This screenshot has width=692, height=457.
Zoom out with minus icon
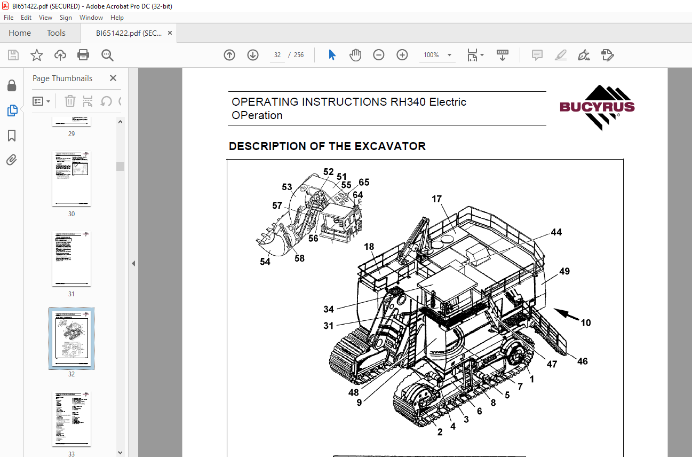point(379,55)
